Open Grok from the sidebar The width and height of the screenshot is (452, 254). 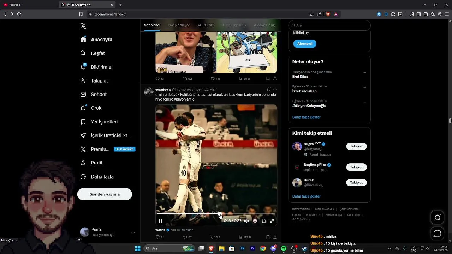[x=91, y=108]
